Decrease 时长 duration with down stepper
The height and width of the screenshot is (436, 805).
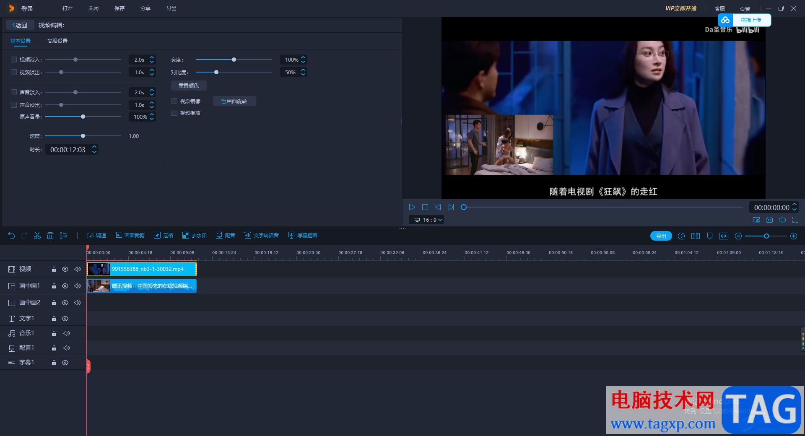pyautogui.click(x=94, y=152)
